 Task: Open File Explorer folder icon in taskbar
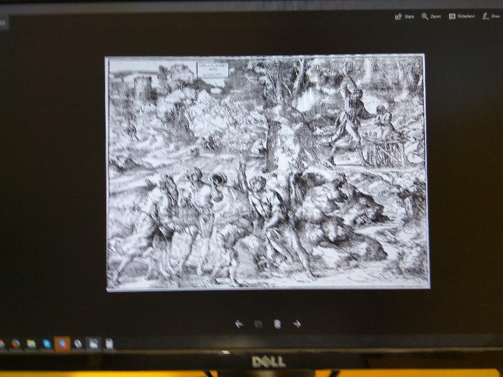coord(31,344)
